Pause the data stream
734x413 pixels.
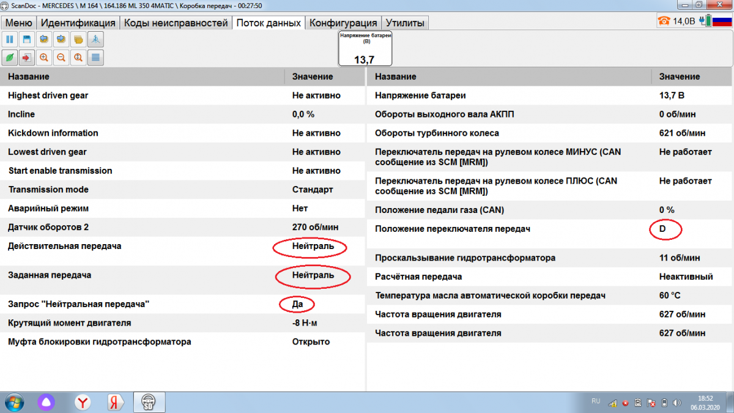(10, 40)
